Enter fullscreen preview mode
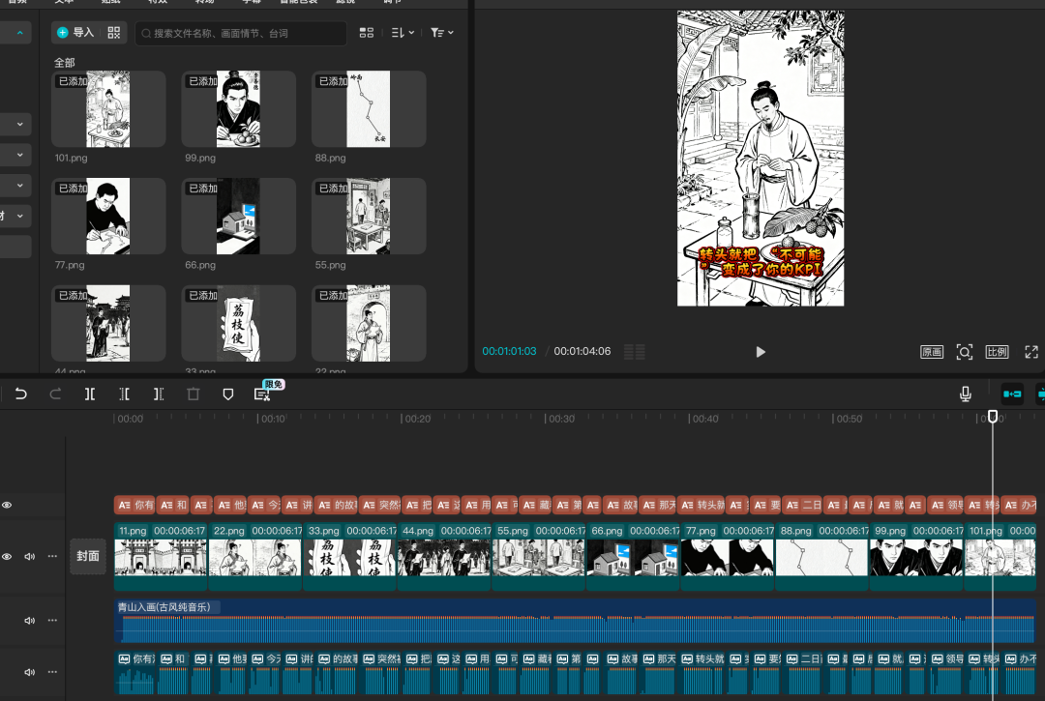This screenshot has width=1045, height=701. click(1031, 352)
